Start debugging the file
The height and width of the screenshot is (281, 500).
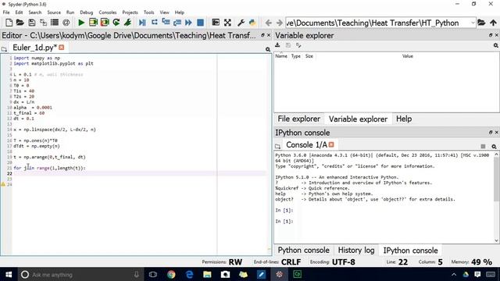pyautogui.click(x=142, y=23)
